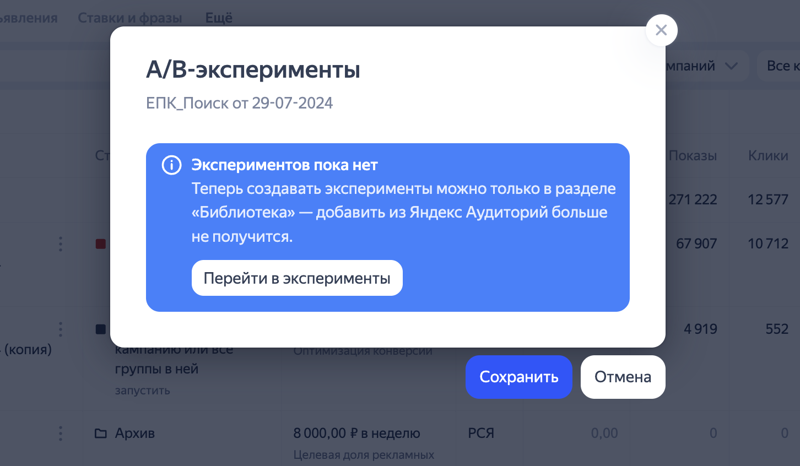The image size is (800, 466).
Task: Click the red status square indicator
Action: 101,244
